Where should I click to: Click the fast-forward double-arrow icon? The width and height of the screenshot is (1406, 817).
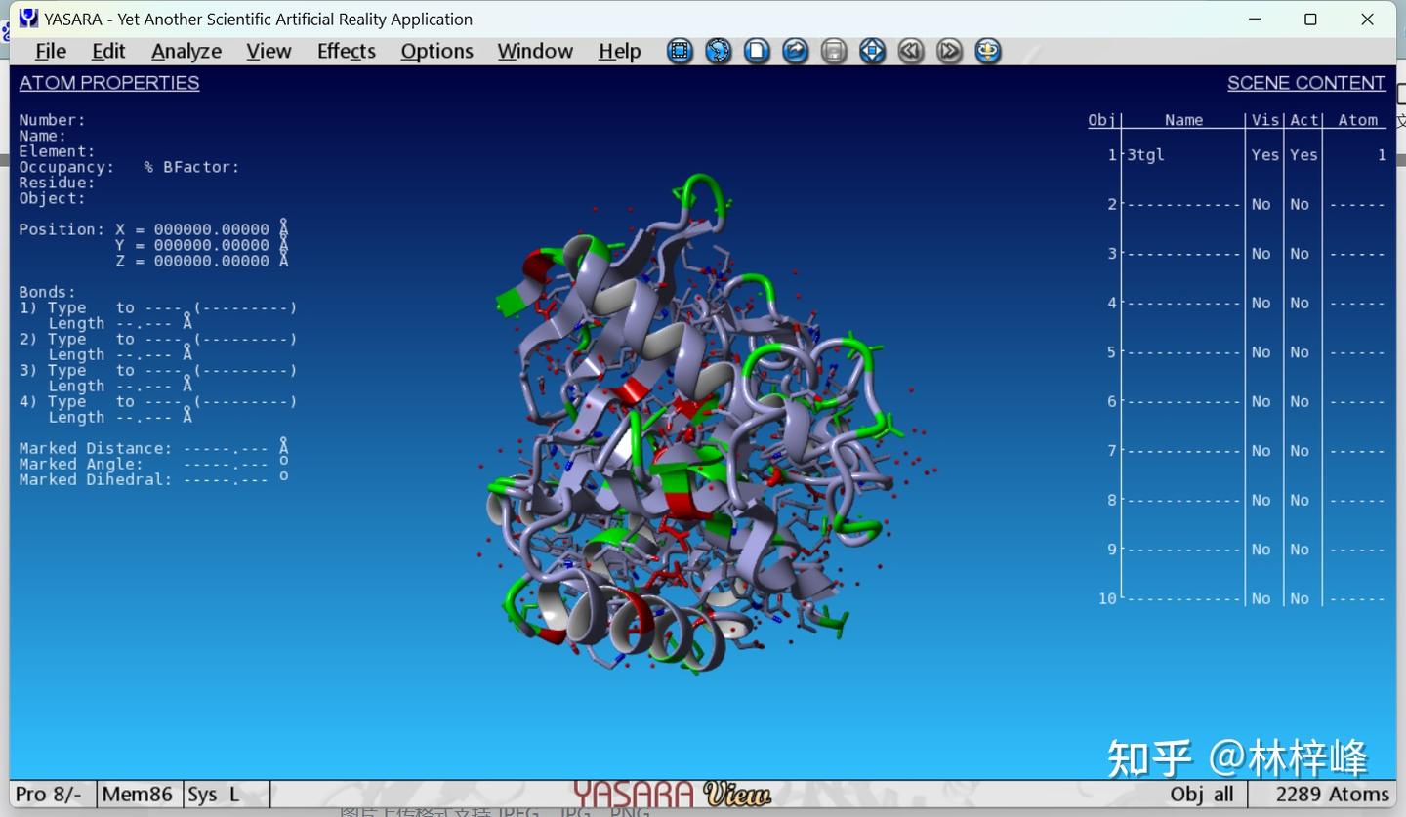coord(949,51)
